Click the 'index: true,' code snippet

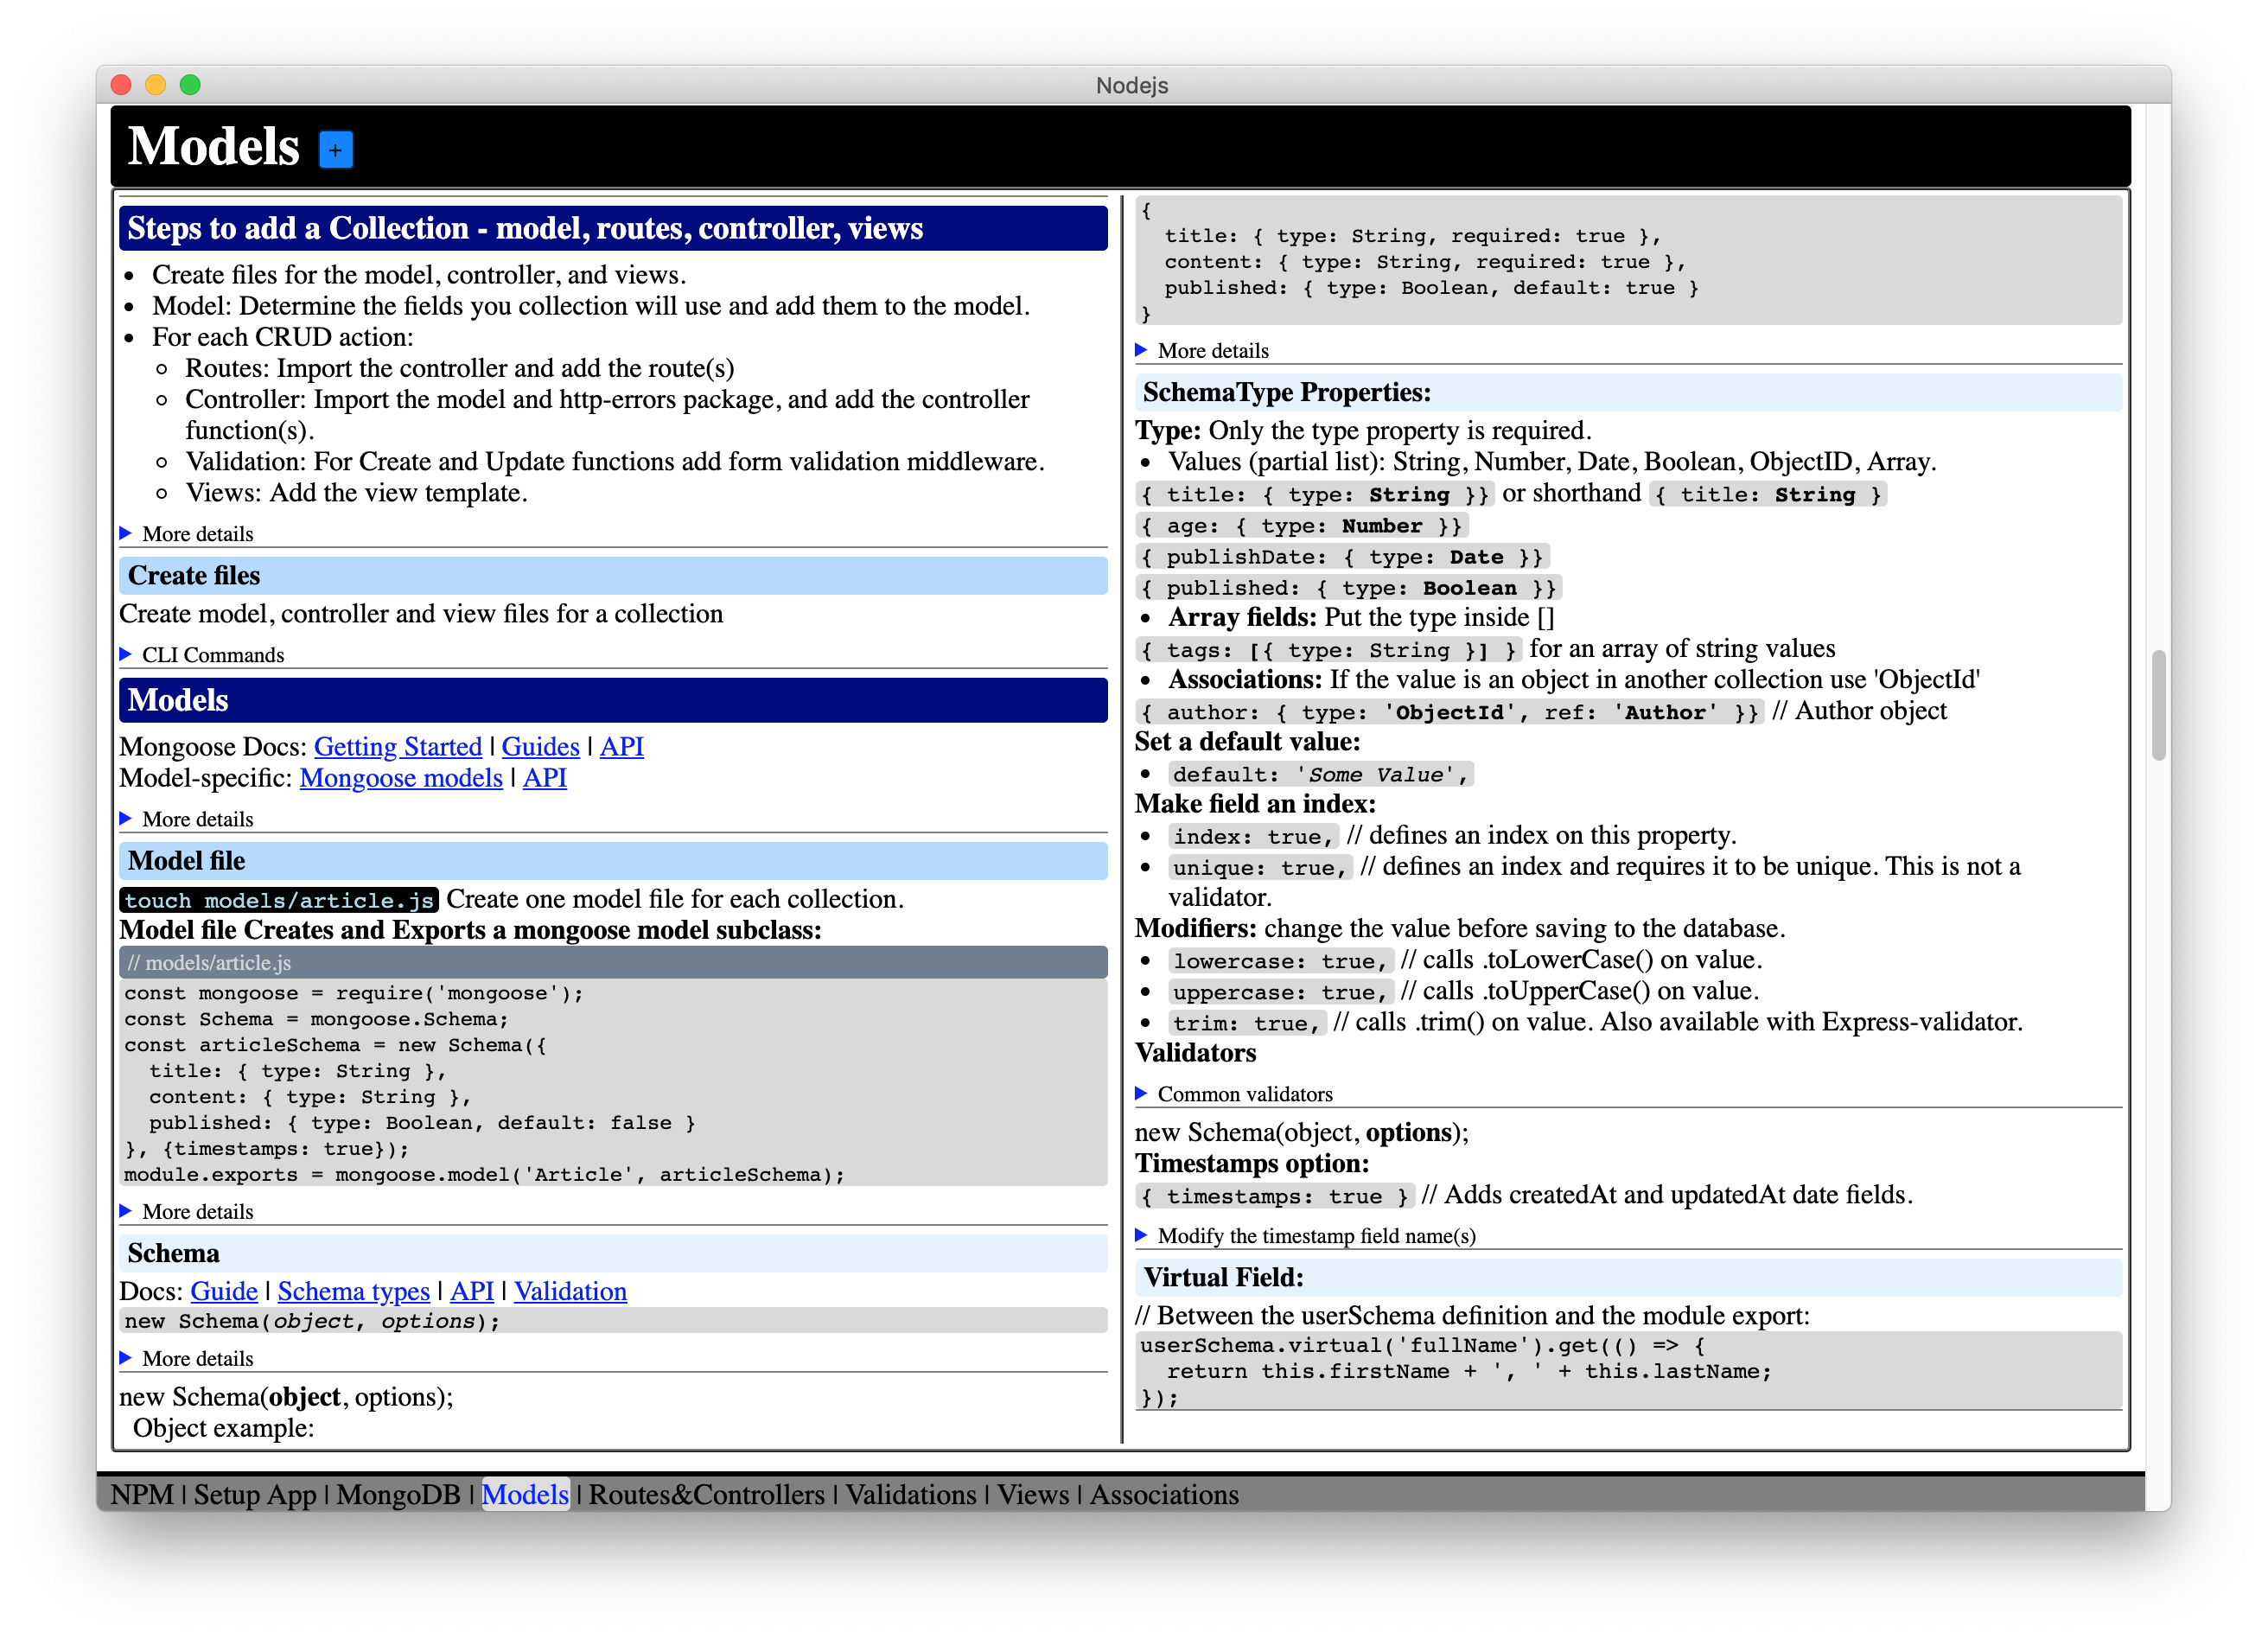[1254, 837]
